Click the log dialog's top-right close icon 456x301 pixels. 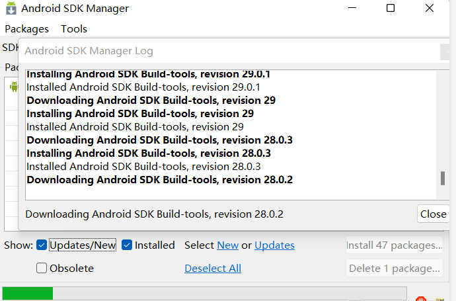[445, 52]
